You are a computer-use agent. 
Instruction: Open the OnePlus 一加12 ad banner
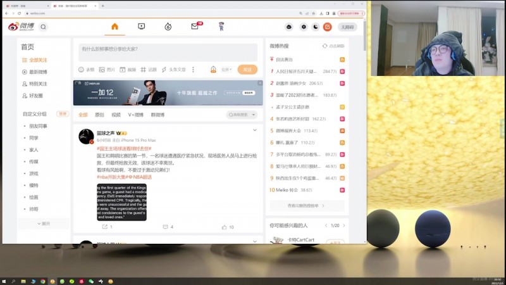point(168,92)
